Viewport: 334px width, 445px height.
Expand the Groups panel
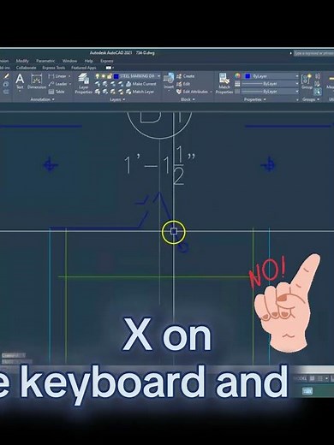click(311, 99)
